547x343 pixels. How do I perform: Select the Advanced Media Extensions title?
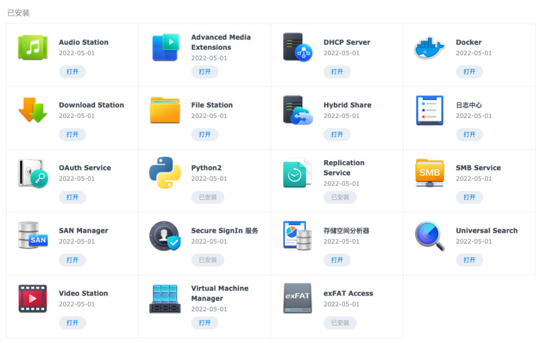pyautogui.click(x=221, y=42)
